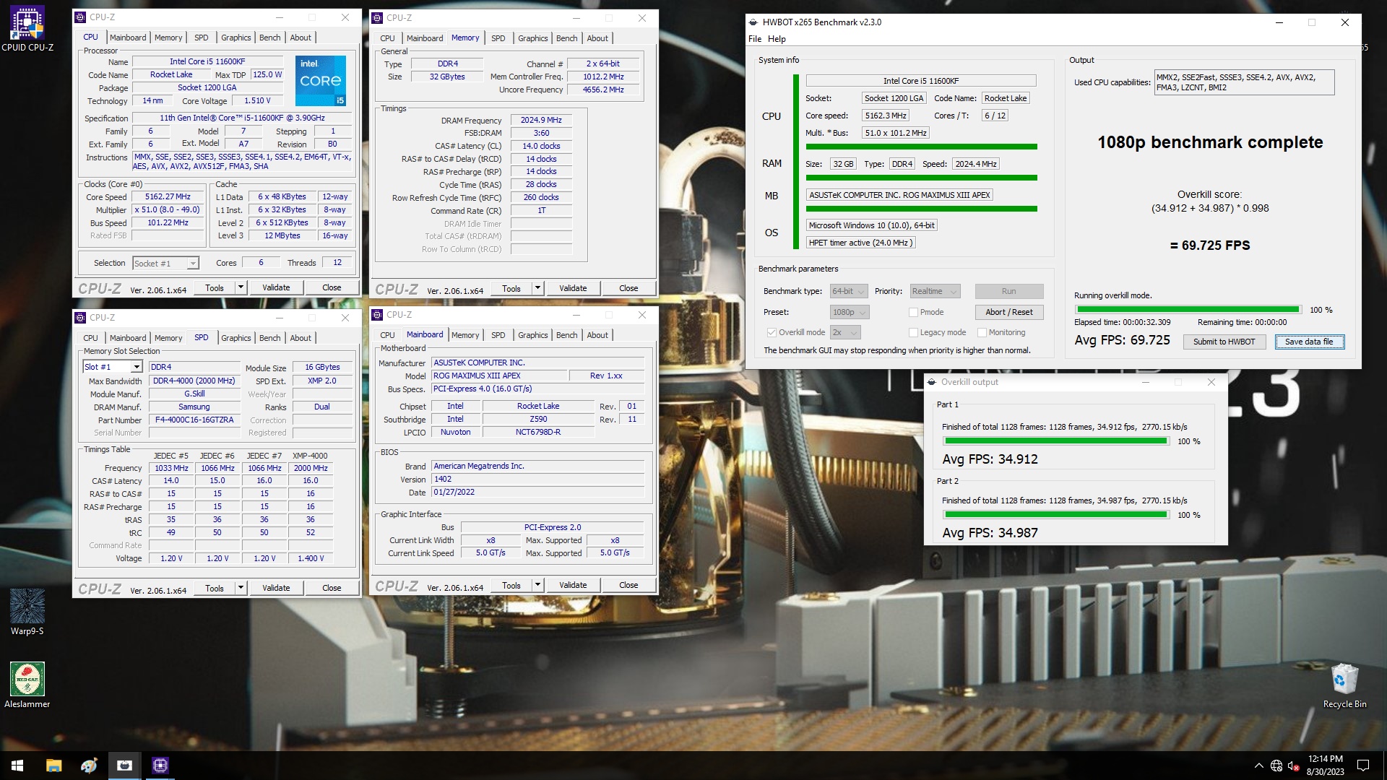The image size is (1387, 780).
Task: Click the overkill mode 100% progress bar
Action: tap(1188, 310)
